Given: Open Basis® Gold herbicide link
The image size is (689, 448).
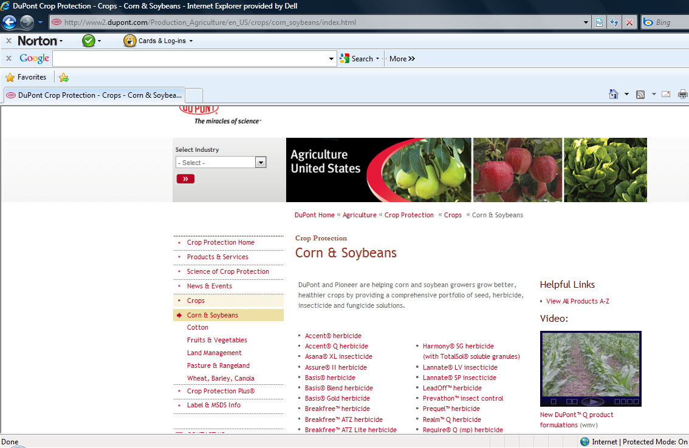Looking at the screenshot, I should pos(337,398).
